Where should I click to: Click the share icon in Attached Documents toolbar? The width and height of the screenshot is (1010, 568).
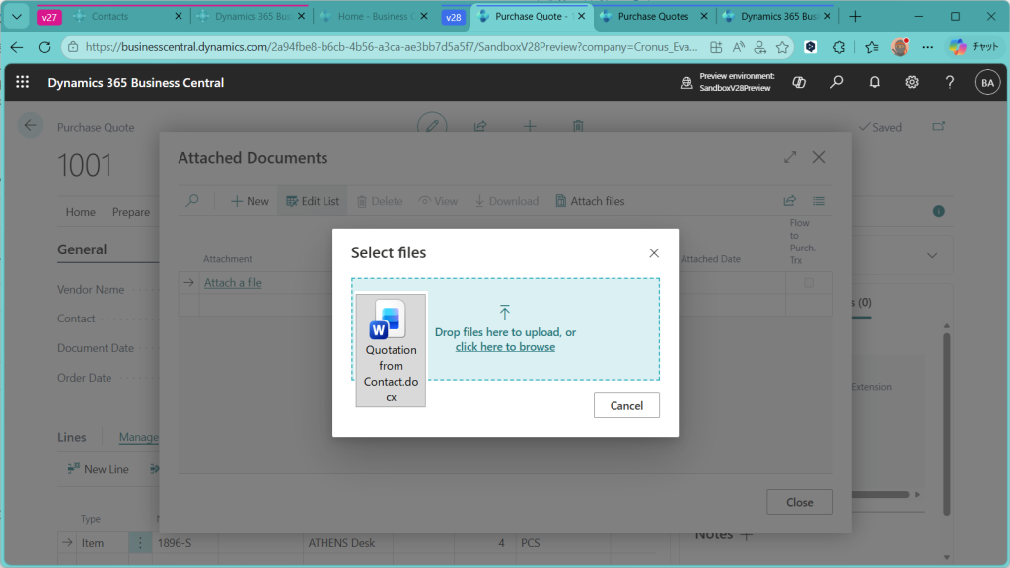[789, 201]
